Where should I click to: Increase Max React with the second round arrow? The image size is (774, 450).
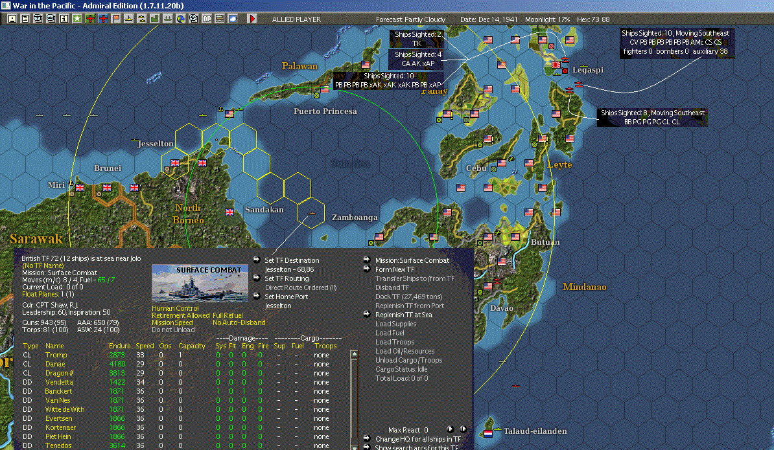(463, 429)
